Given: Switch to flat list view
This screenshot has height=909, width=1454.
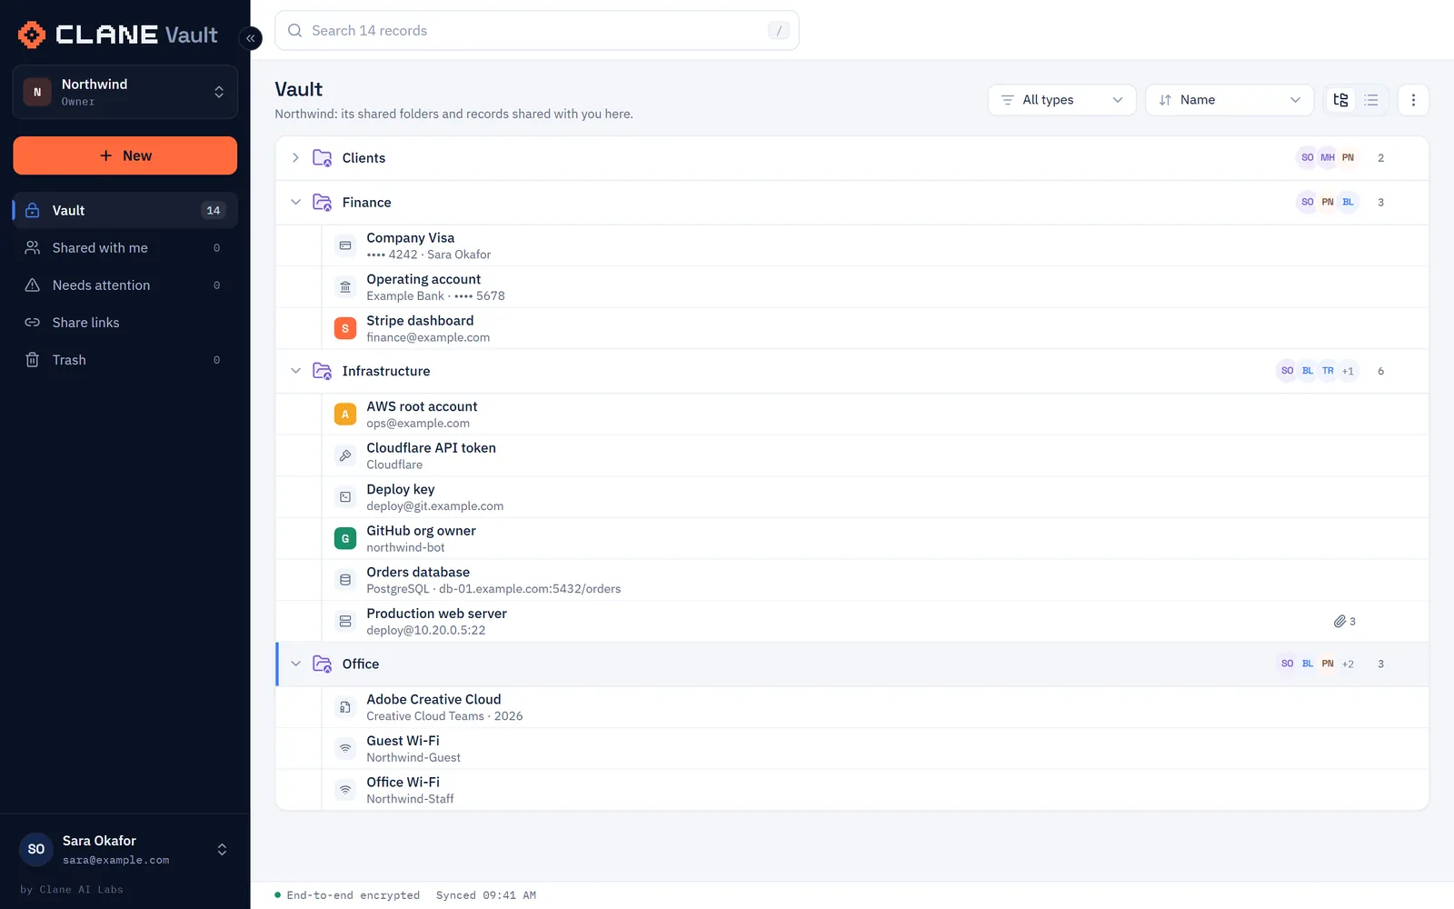Looking at the screenshot, I should [x=1371, y=100].
